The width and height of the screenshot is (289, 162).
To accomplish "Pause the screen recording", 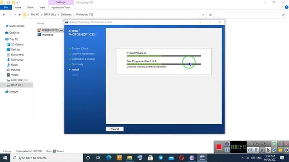I will [x=227, y=150].
